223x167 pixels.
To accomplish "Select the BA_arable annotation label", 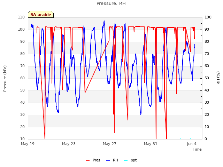I will tap(41, 15).
